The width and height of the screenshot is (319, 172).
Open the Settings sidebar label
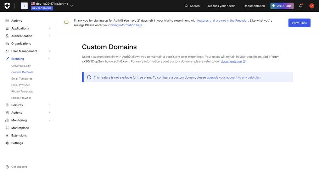(17, 143)
